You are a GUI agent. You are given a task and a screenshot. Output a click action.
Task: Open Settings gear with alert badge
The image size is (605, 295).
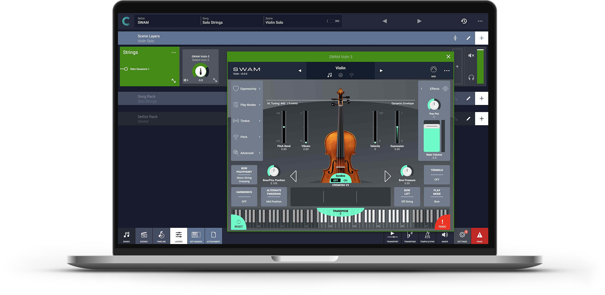pos(462,236)
